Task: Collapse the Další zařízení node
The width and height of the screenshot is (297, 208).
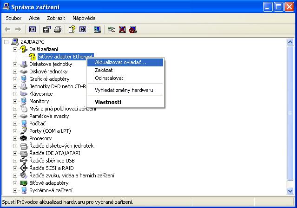Action: (15, 49)
